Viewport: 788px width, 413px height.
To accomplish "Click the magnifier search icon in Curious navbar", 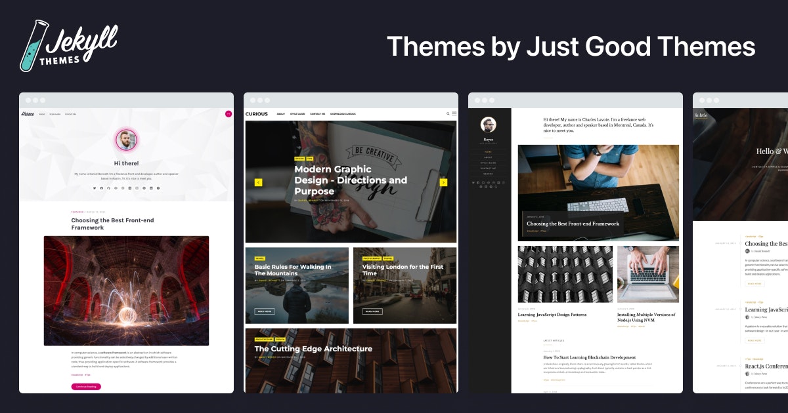I will pos(448,113).
